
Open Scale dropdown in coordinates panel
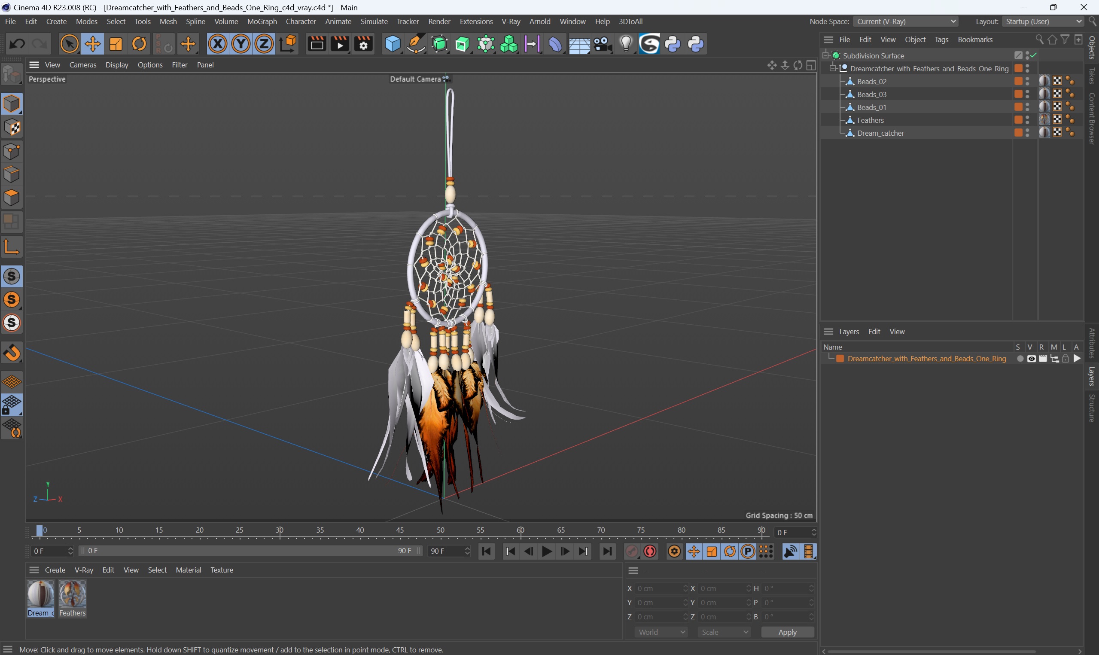pos(725,632)
